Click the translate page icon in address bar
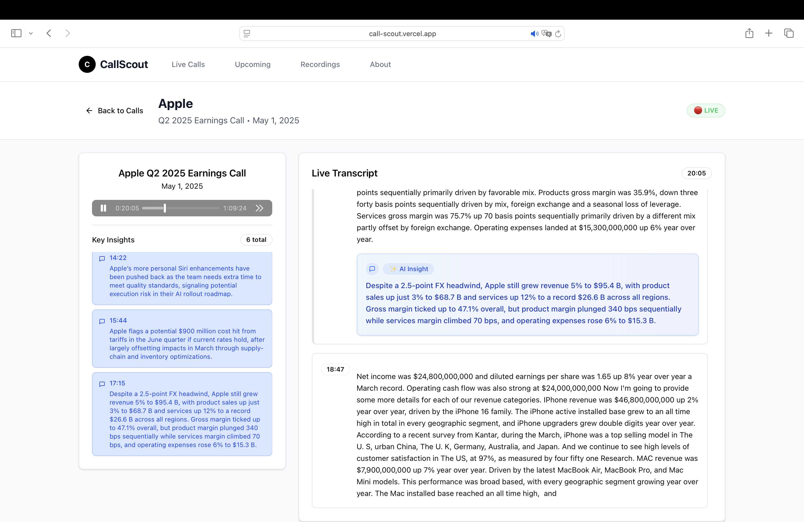This screenshot has width=804, height=522. tap(546, 34)
